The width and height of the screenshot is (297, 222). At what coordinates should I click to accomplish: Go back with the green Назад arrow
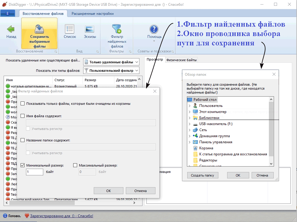(x=11, y=29)
